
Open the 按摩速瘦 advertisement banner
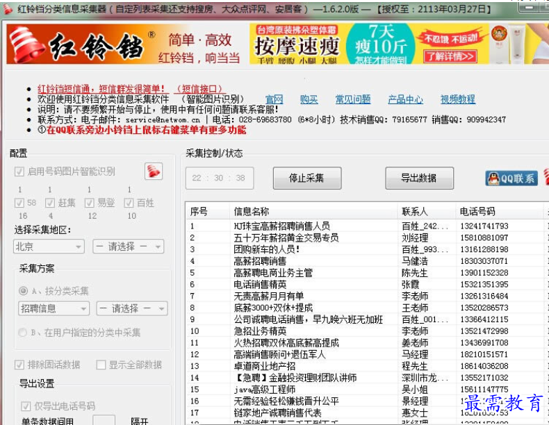pyautogui.click(x=399, y=44)
